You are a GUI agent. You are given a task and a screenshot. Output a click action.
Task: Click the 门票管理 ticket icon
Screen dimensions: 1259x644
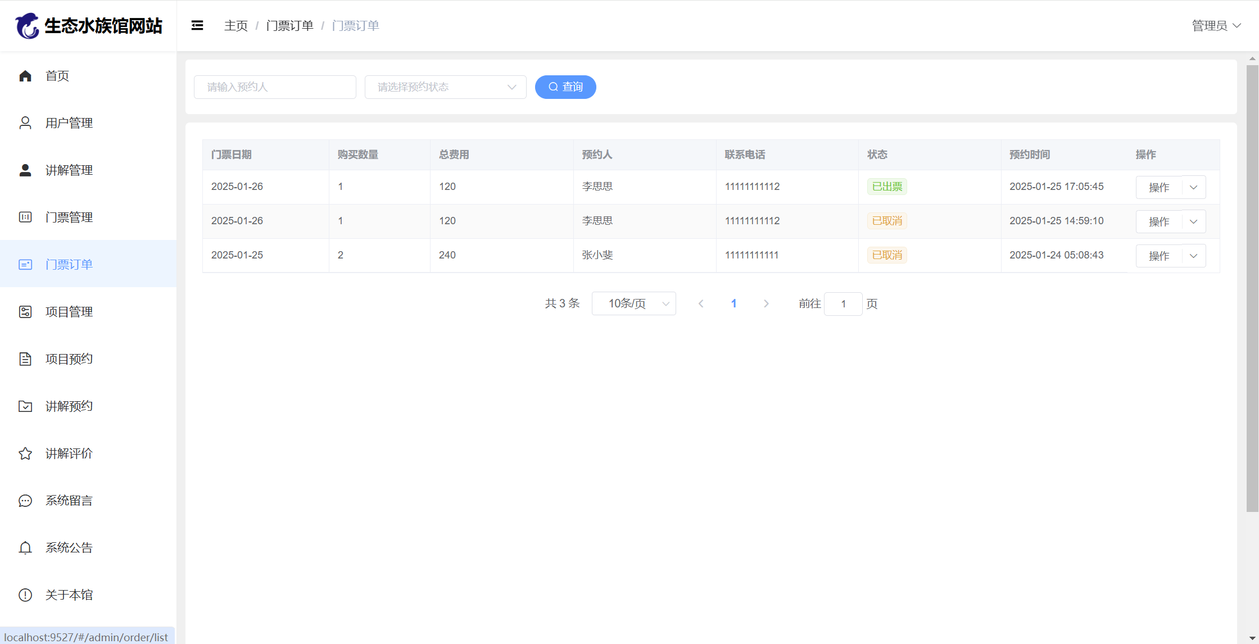pos(25,217)
